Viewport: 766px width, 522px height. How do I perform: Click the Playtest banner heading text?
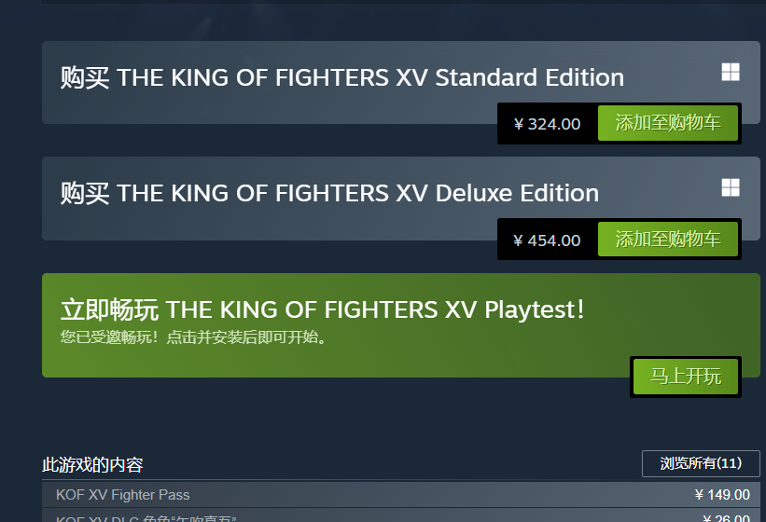pyautogui.click(x=323, y=309)
